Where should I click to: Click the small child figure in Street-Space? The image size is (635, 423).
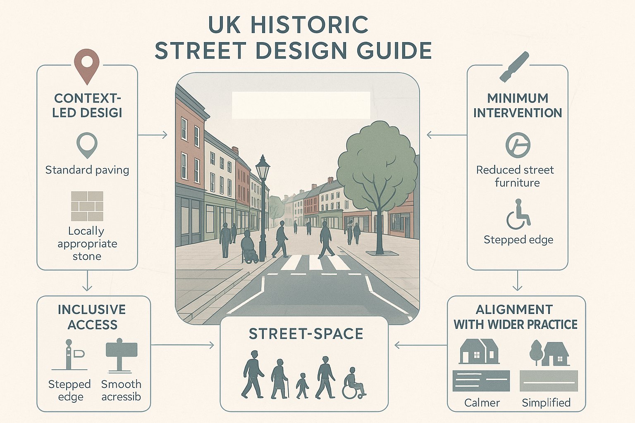302,386
